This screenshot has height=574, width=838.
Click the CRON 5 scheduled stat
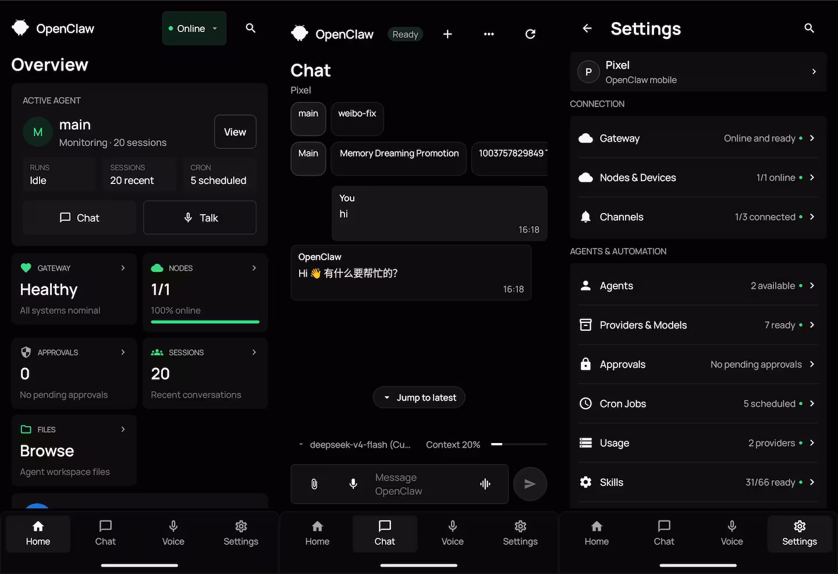(x=219, y=174)
